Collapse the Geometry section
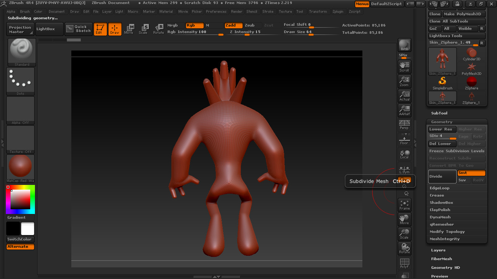The width and height of the screenshot is (497, 279). (442, 122)
